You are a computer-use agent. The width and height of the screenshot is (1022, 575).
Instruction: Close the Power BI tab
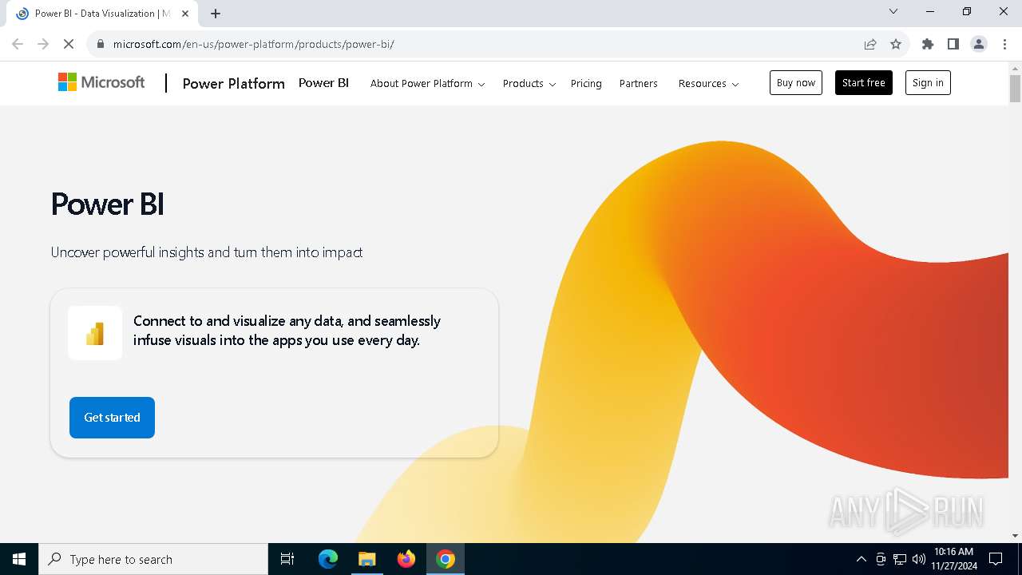pyautogui.click(x=185, y=14)
